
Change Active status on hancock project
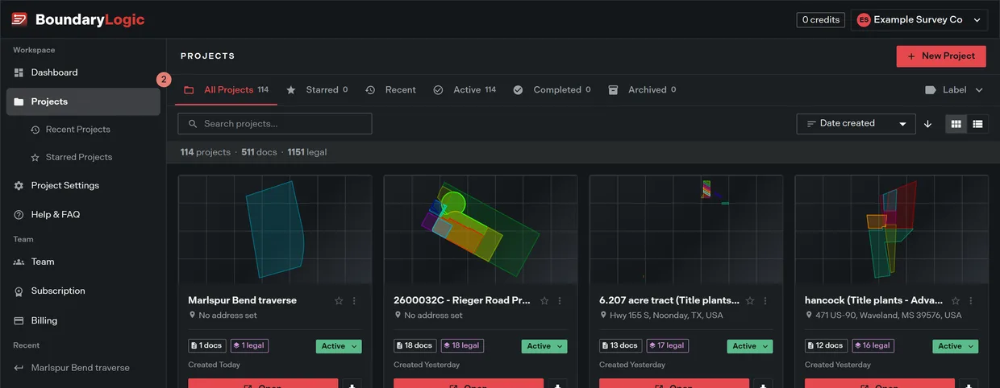pos(956,346)
